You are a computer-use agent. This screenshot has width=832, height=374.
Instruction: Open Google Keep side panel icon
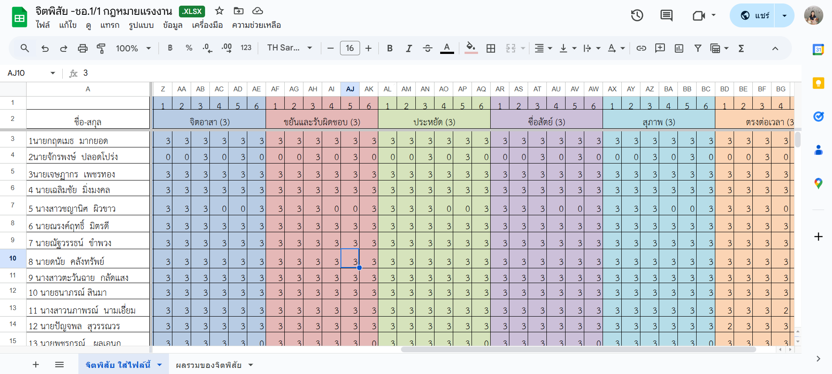tap(819, 83)
